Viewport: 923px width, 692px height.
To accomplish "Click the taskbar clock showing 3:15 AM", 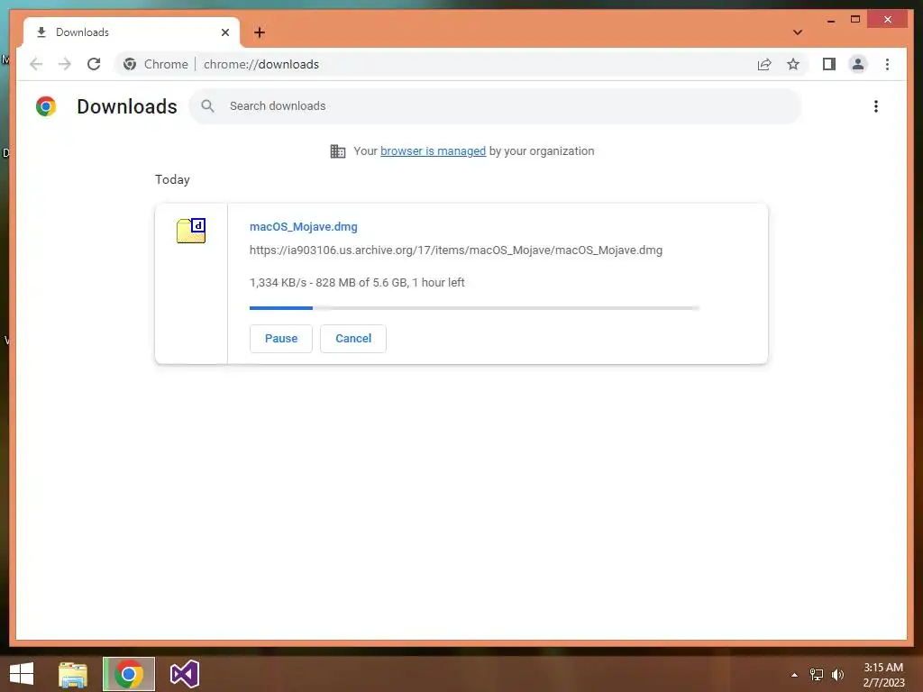I will coord(883,675).
